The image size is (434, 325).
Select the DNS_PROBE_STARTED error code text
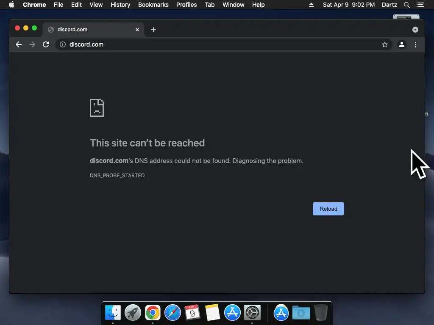[117, 176]
